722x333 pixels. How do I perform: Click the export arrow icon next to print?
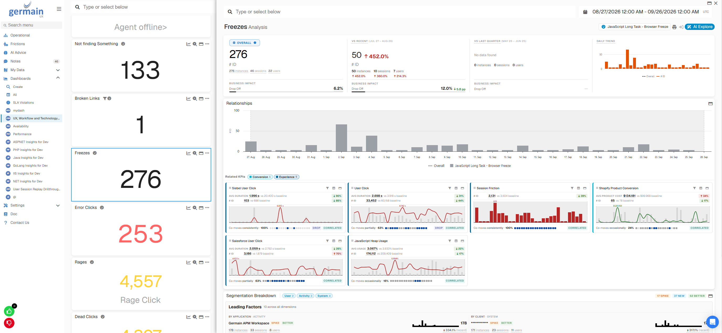coord(681,27)
